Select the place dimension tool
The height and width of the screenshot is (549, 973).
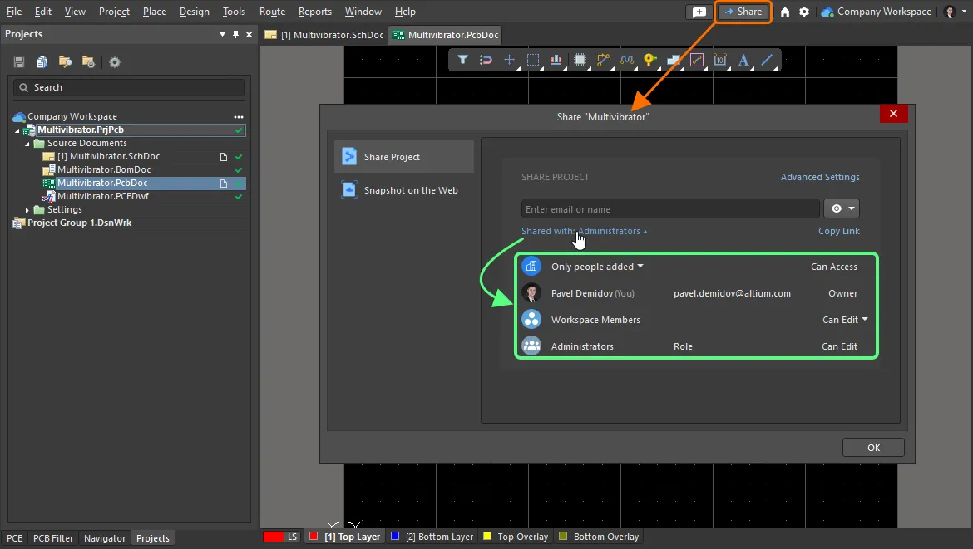(720, 60)
